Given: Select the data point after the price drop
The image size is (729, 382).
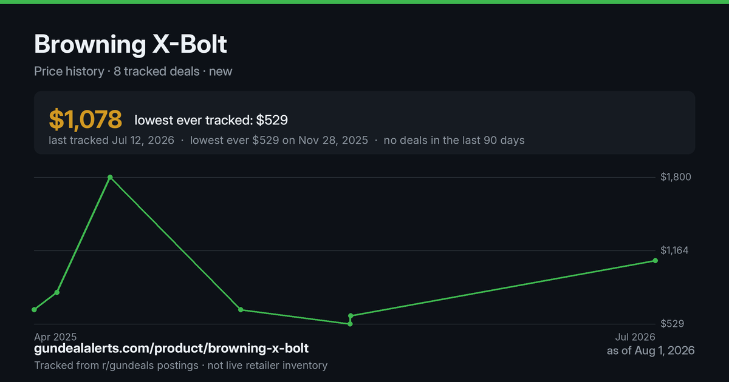Looking at the screenshot, I should pos(241,310).
